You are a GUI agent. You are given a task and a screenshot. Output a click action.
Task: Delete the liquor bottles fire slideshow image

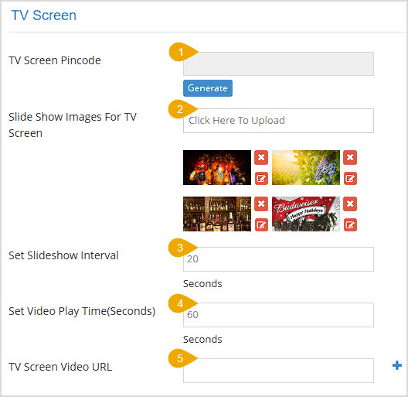click(261, 157)
